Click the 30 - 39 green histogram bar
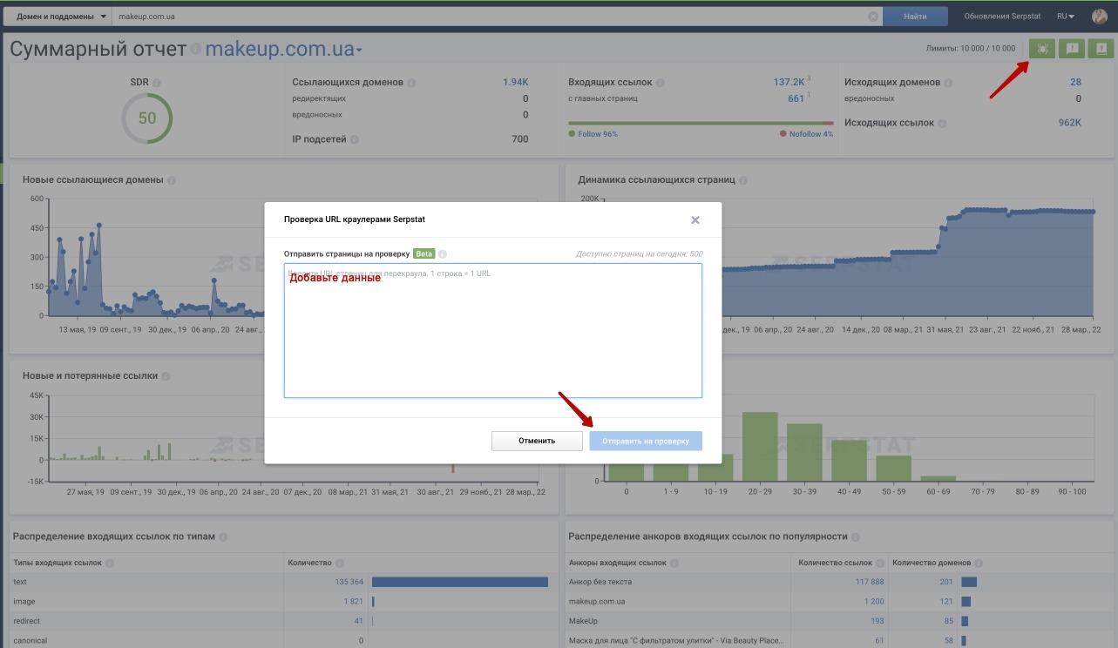This screenshot has height=648, width=1118. tap(804, 452)
